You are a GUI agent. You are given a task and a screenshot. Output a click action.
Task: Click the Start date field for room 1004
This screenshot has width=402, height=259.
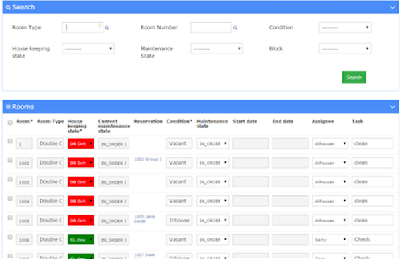251,201
